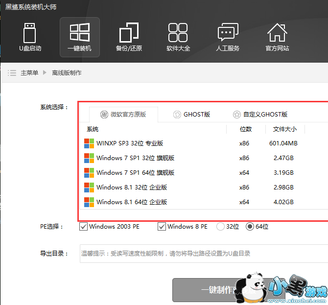This screenshot has height=305, width=328.
Task: Toggle the Windows 2003 PE checkbox
Action: (x=83, y=227)
